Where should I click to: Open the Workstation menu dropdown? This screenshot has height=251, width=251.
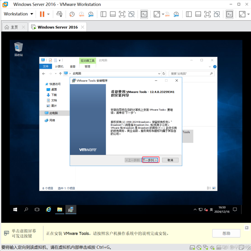[x=19, y=14]
